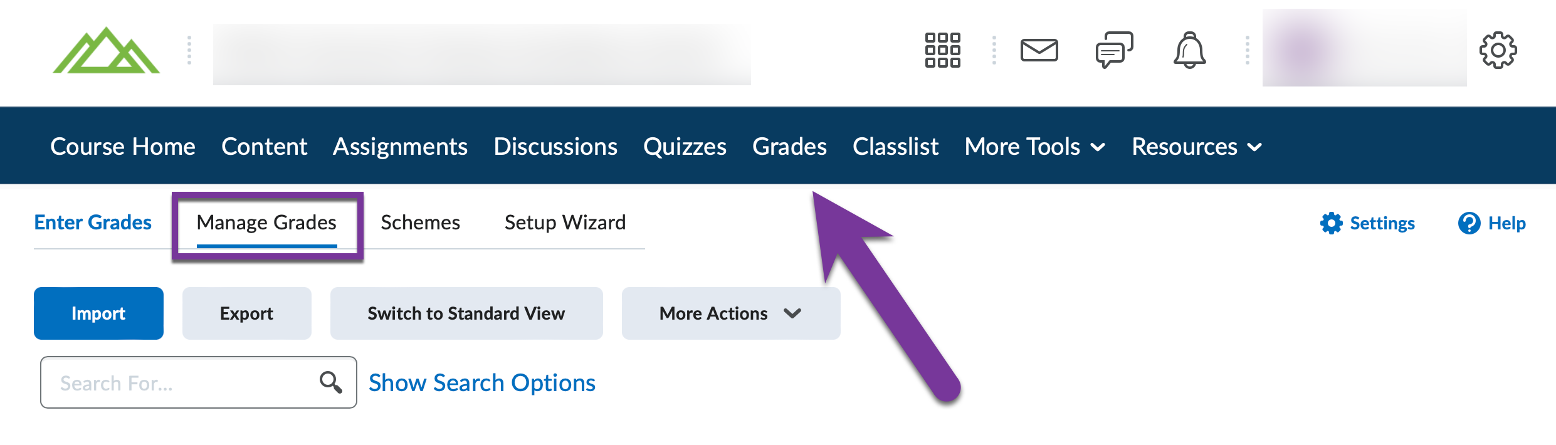Open the app launcher waffle grid
This screenshot has height=445, width=1556.
[x=944, y=51]
